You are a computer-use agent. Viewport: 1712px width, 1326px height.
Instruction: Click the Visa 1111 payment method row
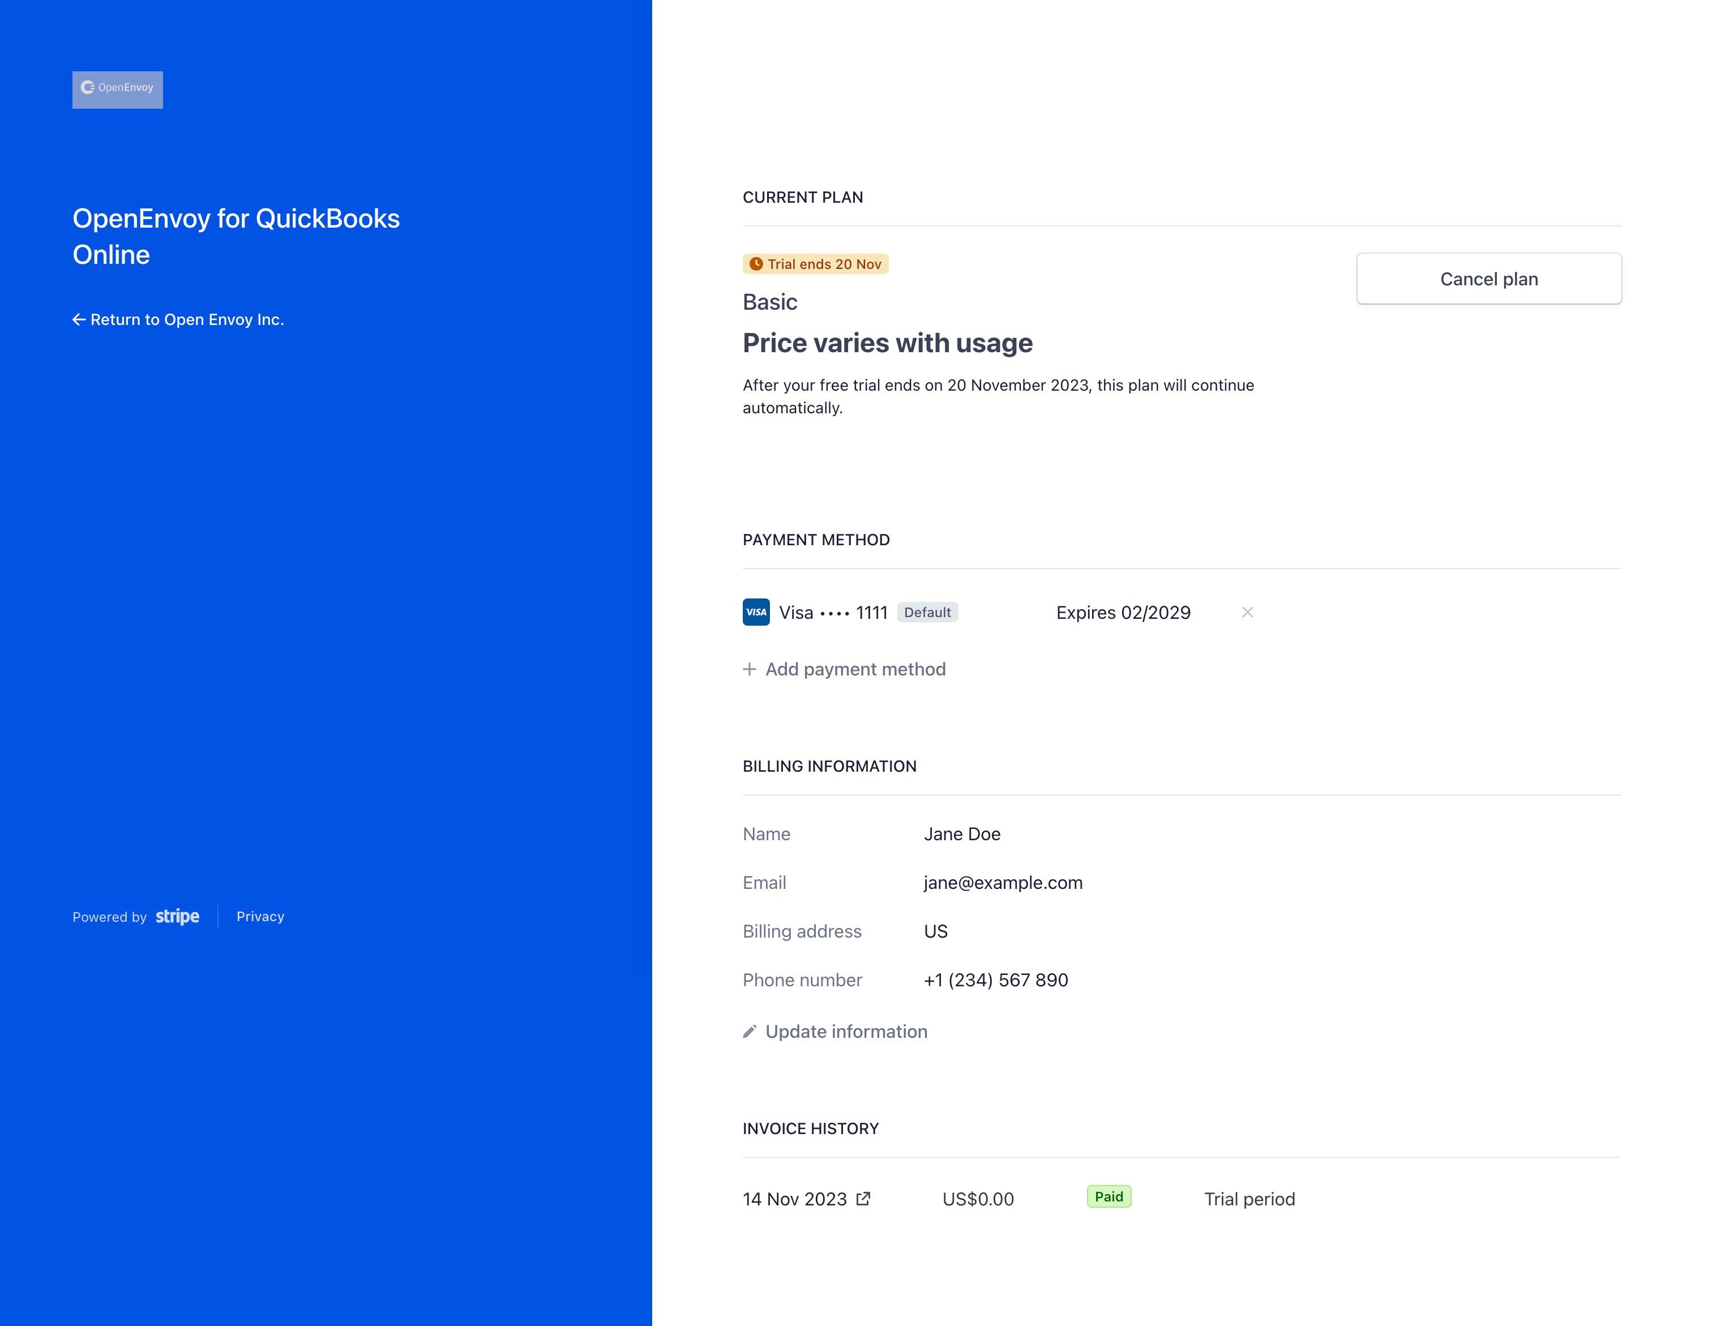(x=832, y=613)
